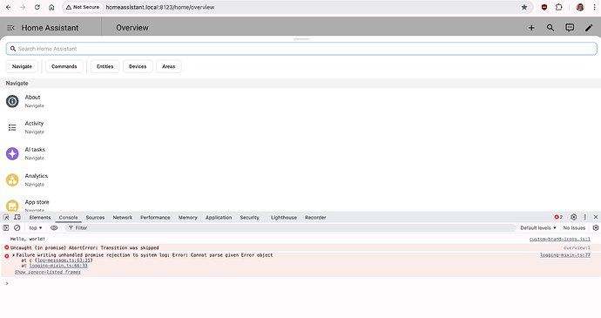Add new item with plus icon
This screenshot has height=318, width=601.
point(531,28)
